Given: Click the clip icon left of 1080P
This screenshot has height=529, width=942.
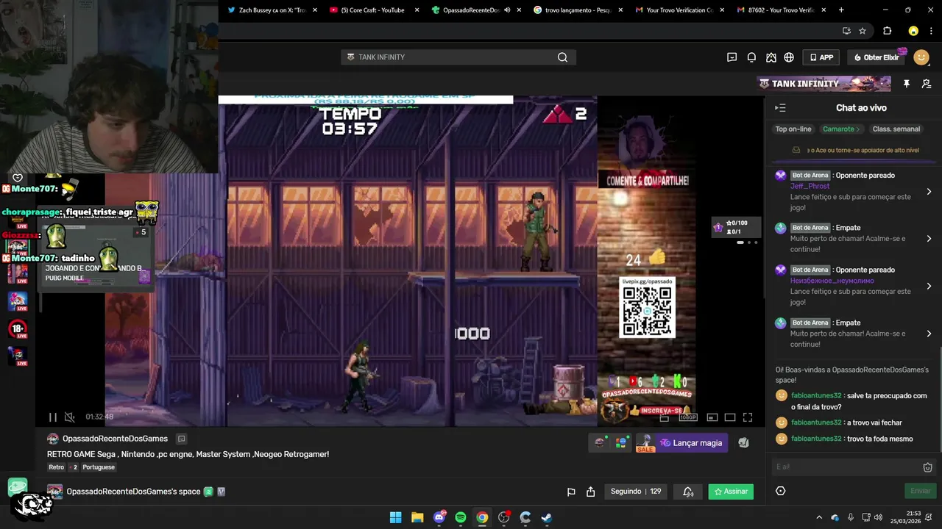Looking at the screenshot, I should point(664,417).
